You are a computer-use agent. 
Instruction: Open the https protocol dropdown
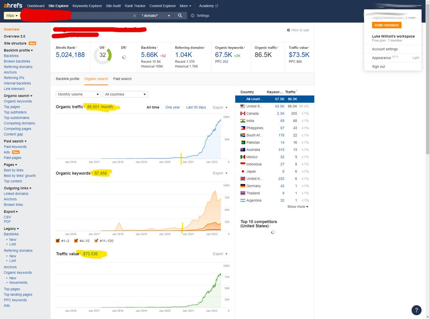(x=12, y=16)
